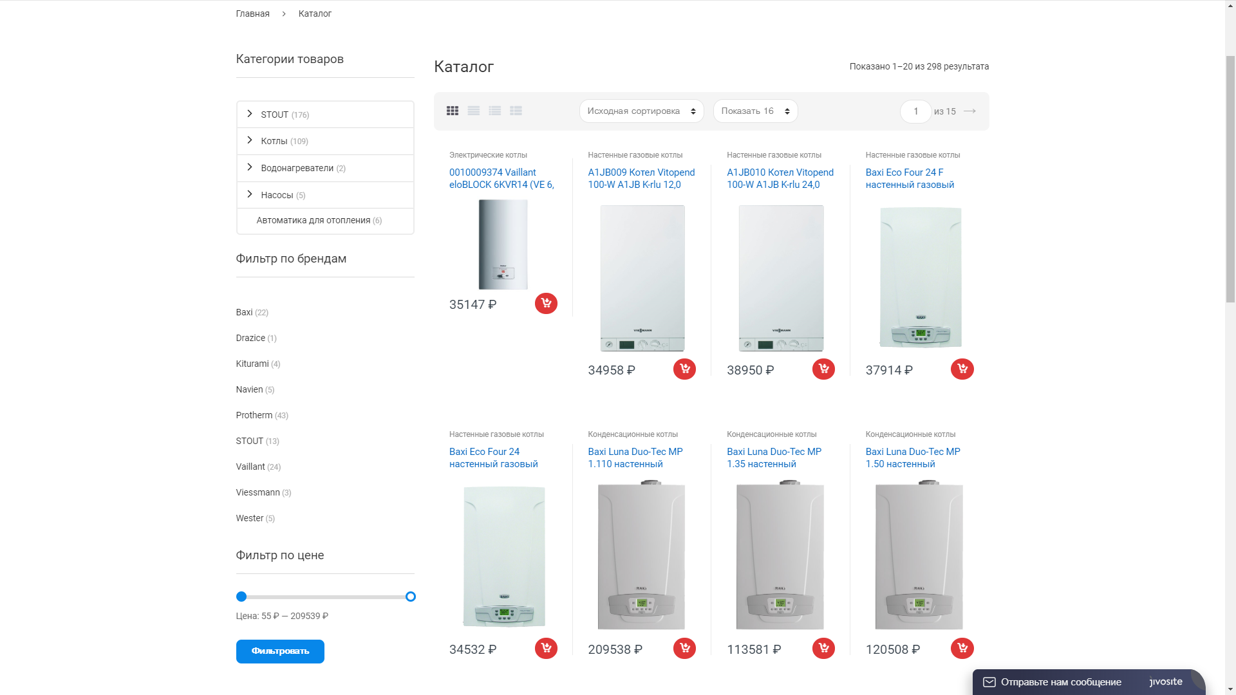Open STOUT category link
Image resolution: width=1236 pixels, height=695 pixels.
[x=274, y=115]
